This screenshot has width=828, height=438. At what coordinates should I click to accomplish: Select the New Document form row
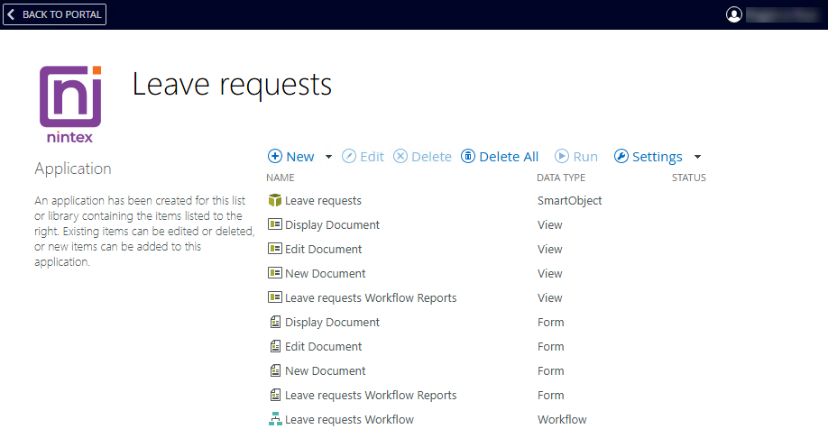point(325,371)
